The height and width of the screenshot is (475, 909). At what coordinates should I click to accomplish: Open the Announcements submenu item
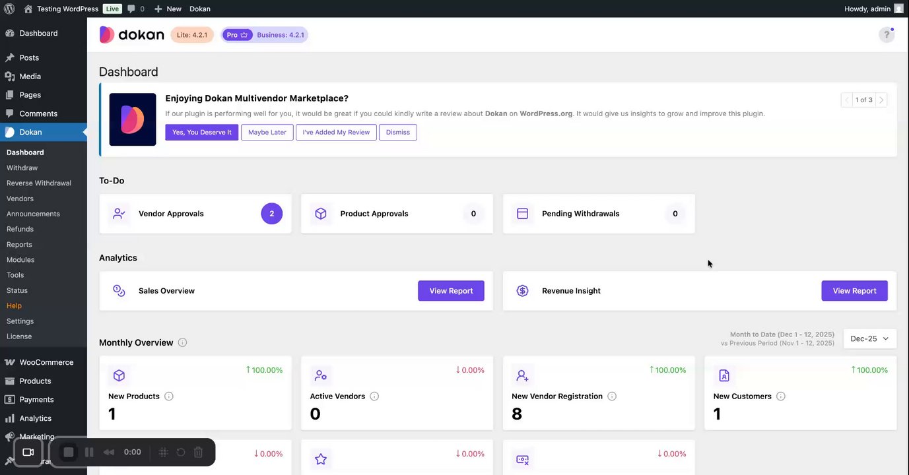(33, 214)
